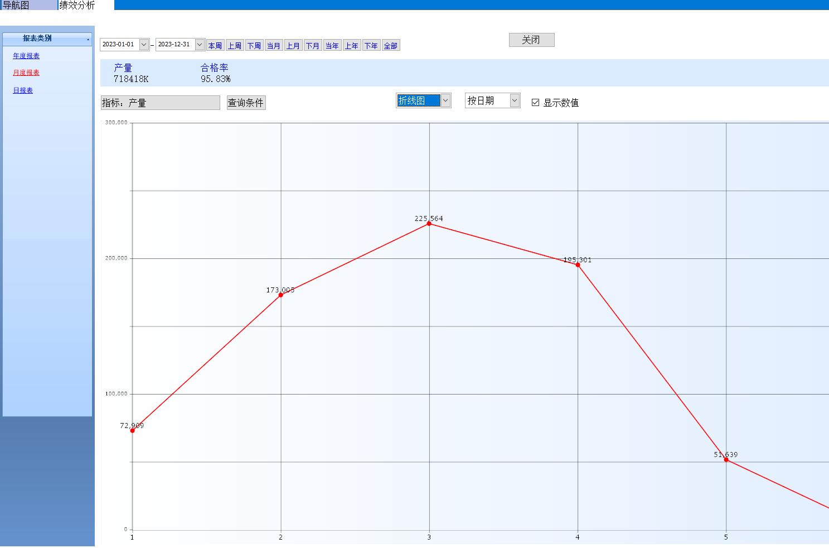Pick the 当年 date range
Viewport: 829px width, 548px height.
point(332,46)
